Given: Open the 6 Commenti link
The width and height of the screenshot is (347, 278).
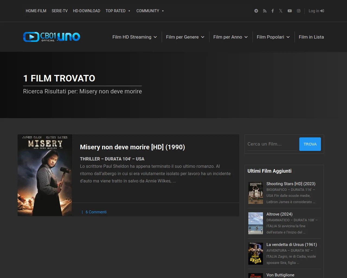Looking at the screenshot, I should pos(96,212).
